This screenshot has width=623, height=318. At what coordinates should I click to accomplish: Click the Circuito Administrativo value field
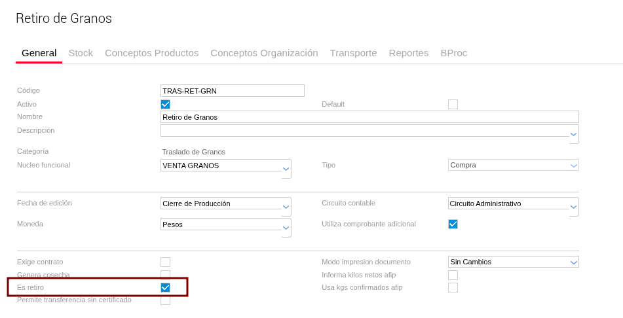pyautogui.click(x=508, y=203)
